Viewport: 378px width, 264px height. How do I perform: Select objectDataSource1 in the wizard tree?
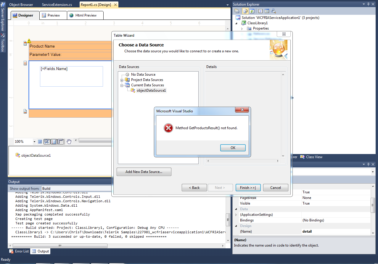click(x=151, y=90)
